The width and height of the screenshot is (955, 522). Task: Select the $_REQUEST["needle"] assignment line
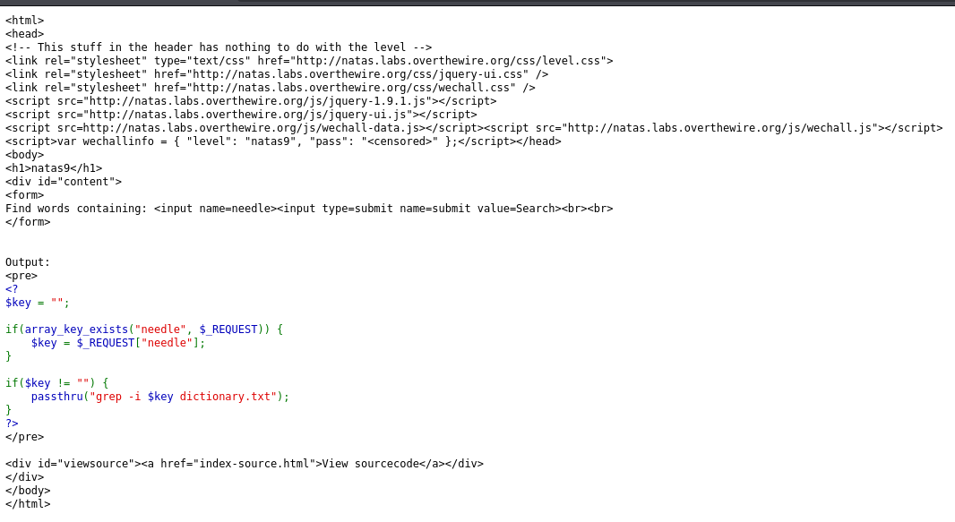click(118, 343)
